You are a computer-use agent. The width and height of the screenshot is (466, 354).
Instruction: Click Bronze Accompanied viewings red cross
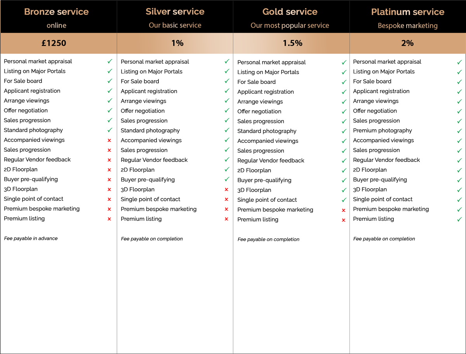(109, 140)
